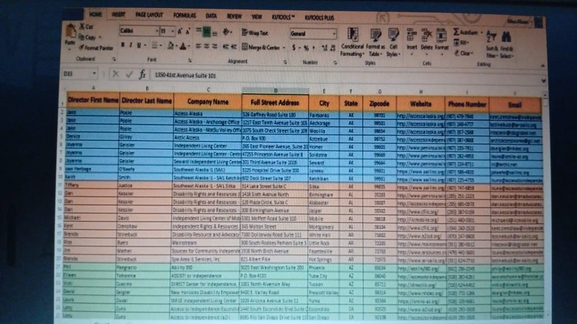Switch to the FORMULAS tab
577x324 pixels.
pos(185,16)
